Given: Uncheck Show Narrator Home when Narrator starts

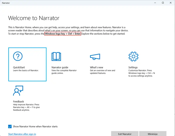Looking at the screenshot, I should pyautogui.click(x=10, y=127).
